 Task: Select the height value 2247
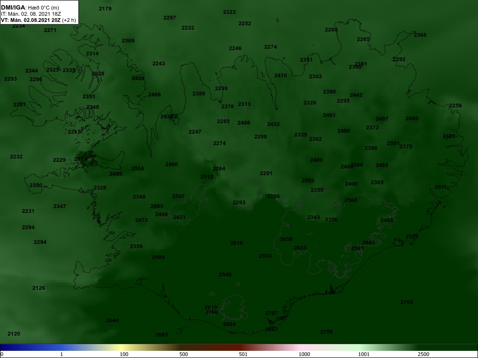click(195, 132)
